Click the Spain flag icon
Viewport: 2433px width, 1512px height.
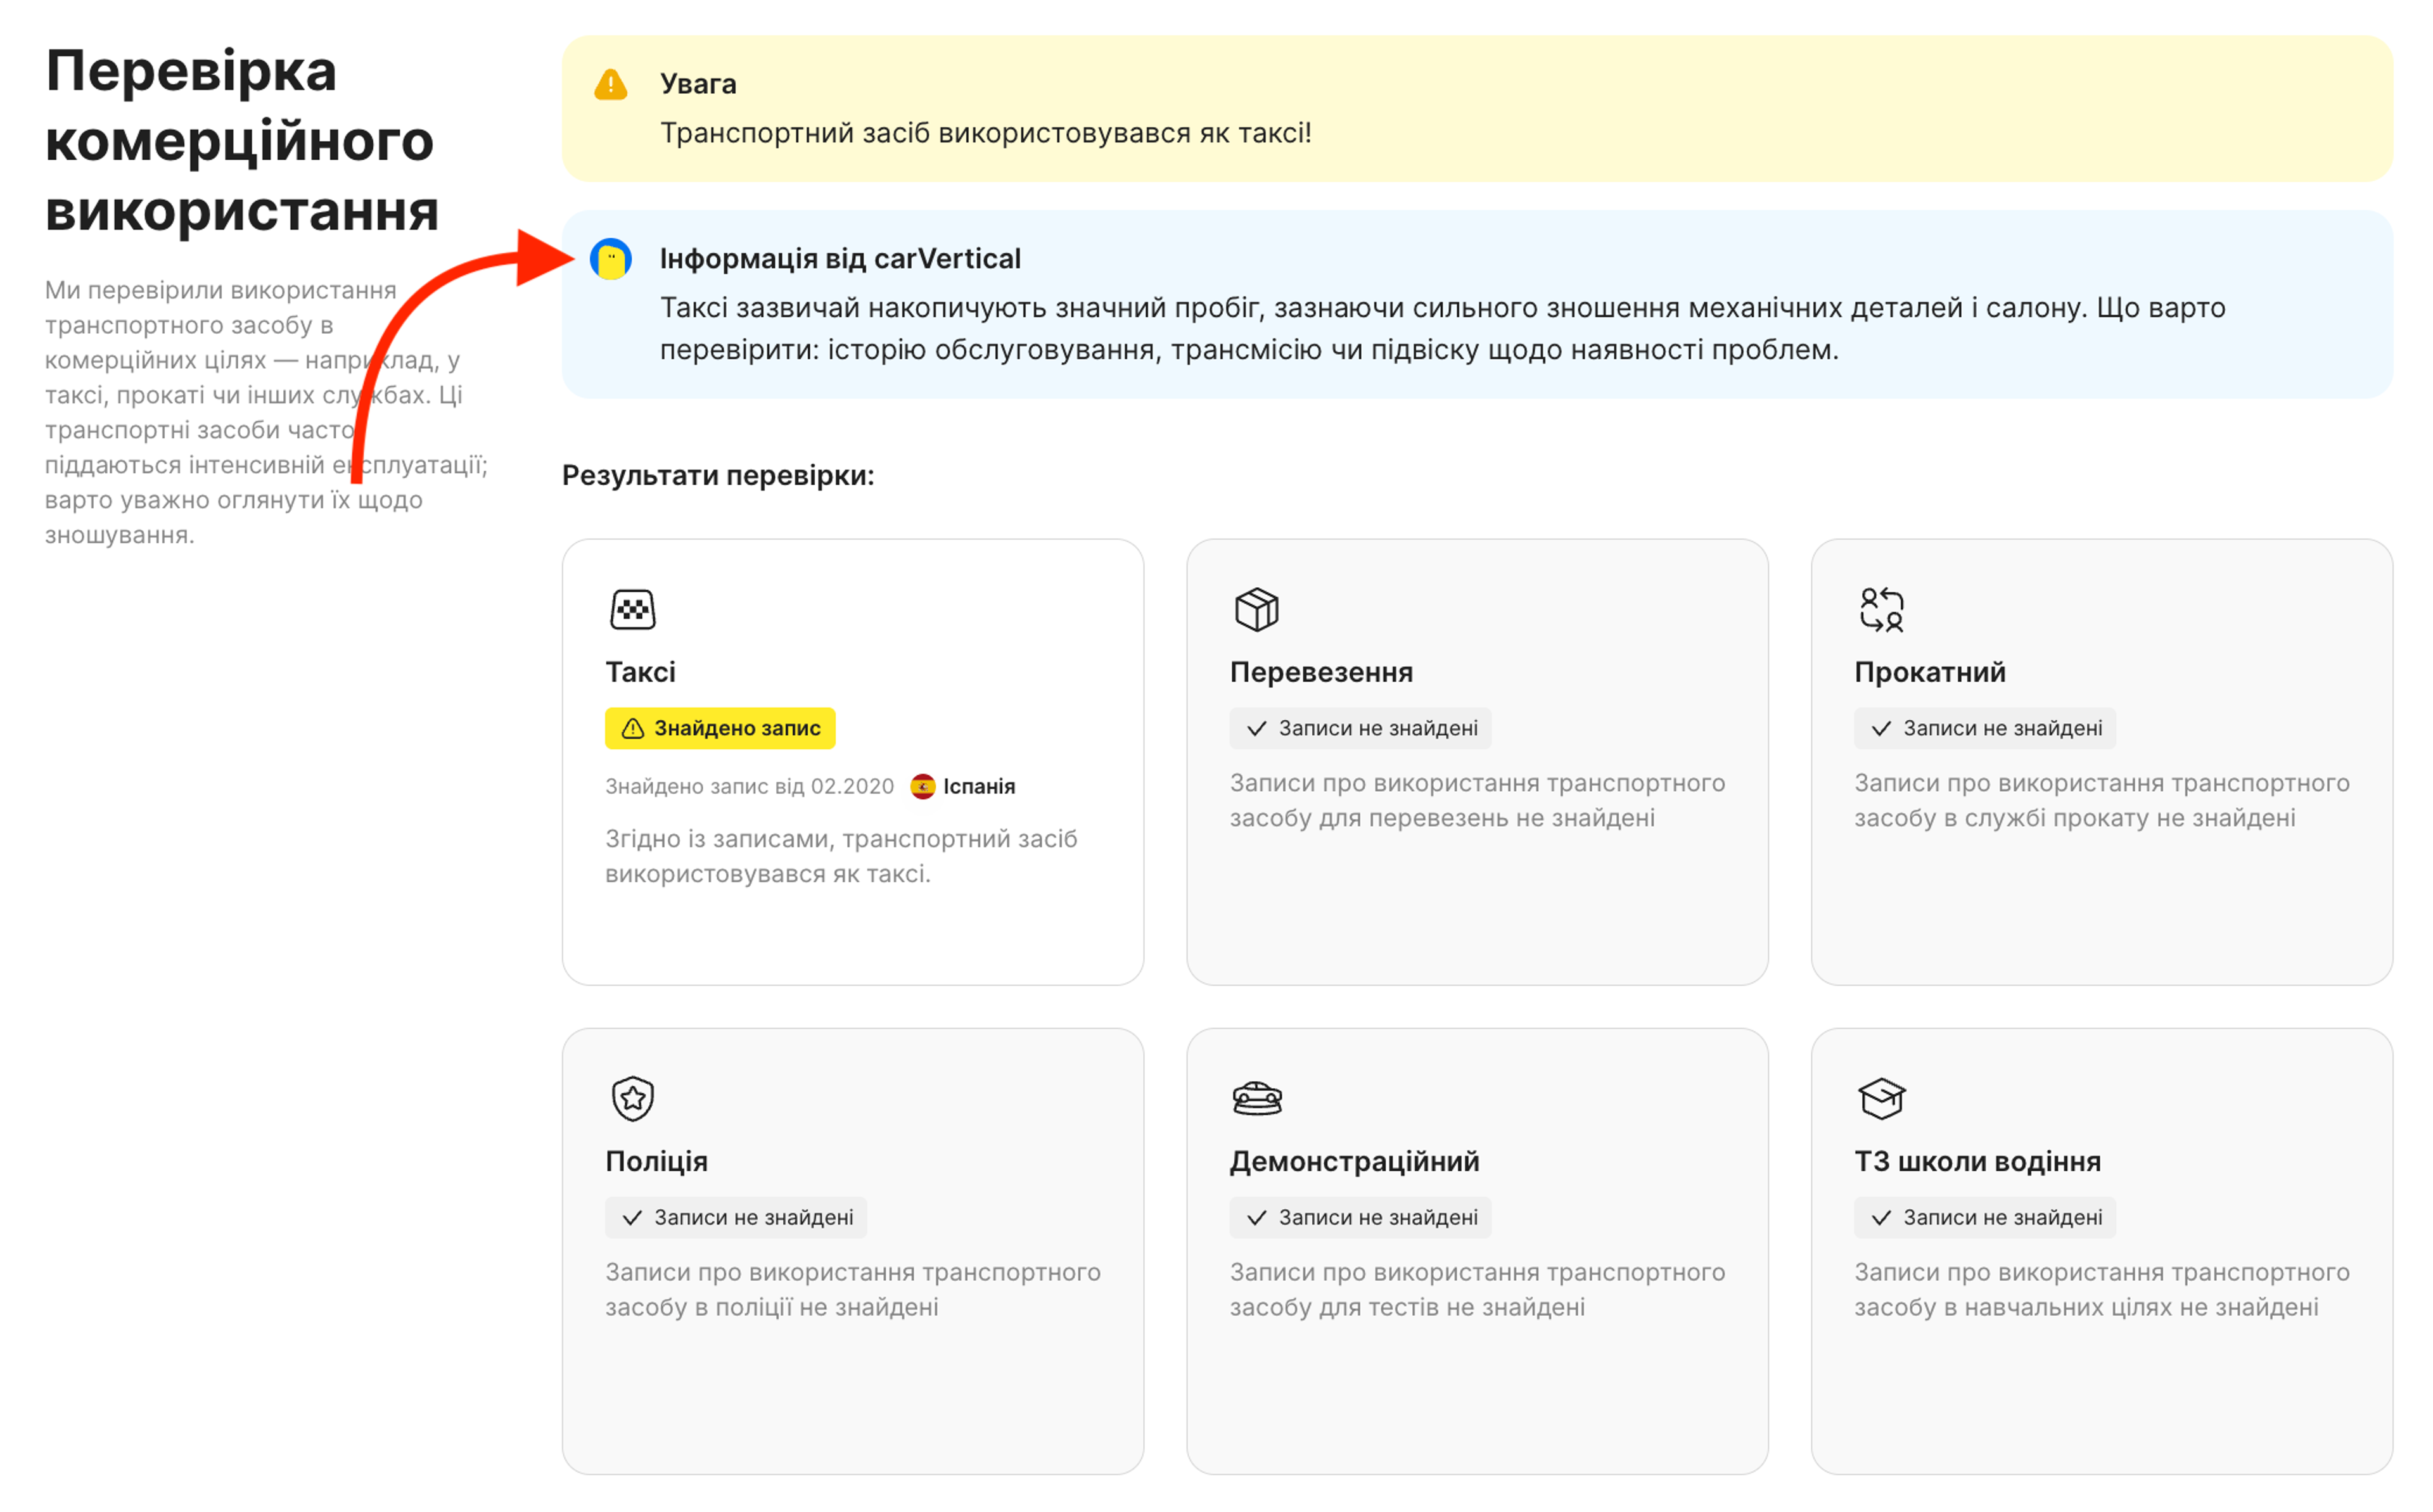923,787
